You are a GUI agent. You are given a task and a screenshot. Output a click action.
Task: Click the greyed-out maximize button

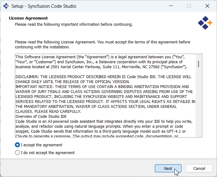[x=189, y=6]
